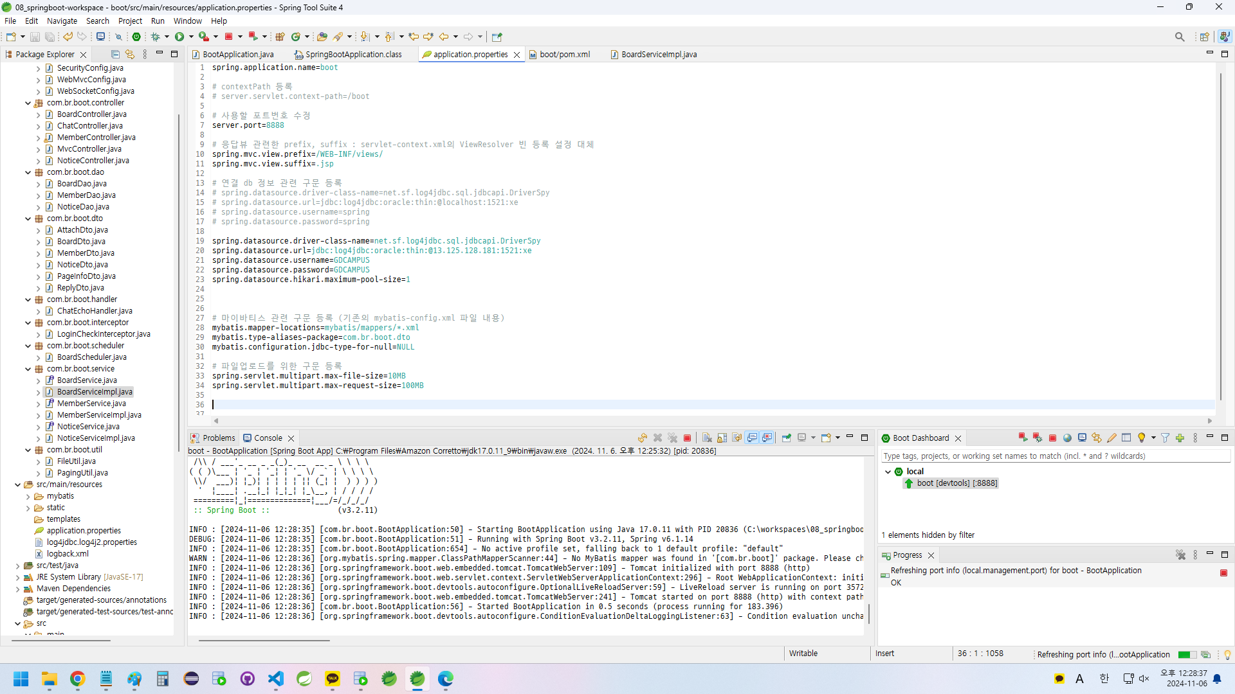Click the Boot Dashboard tag filter field
Image resolution: width=1235 pixels, height=694 pixels.
point(1055,456)
